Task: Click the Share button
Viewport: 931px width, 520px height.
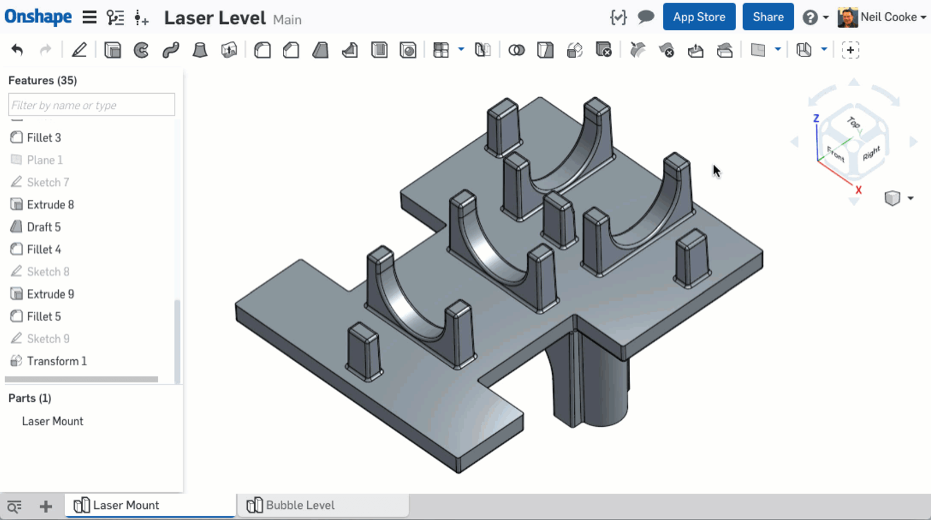Action: 767,17
